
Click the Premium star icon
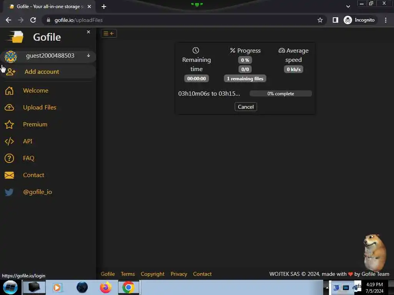click(x=9, y=124)
